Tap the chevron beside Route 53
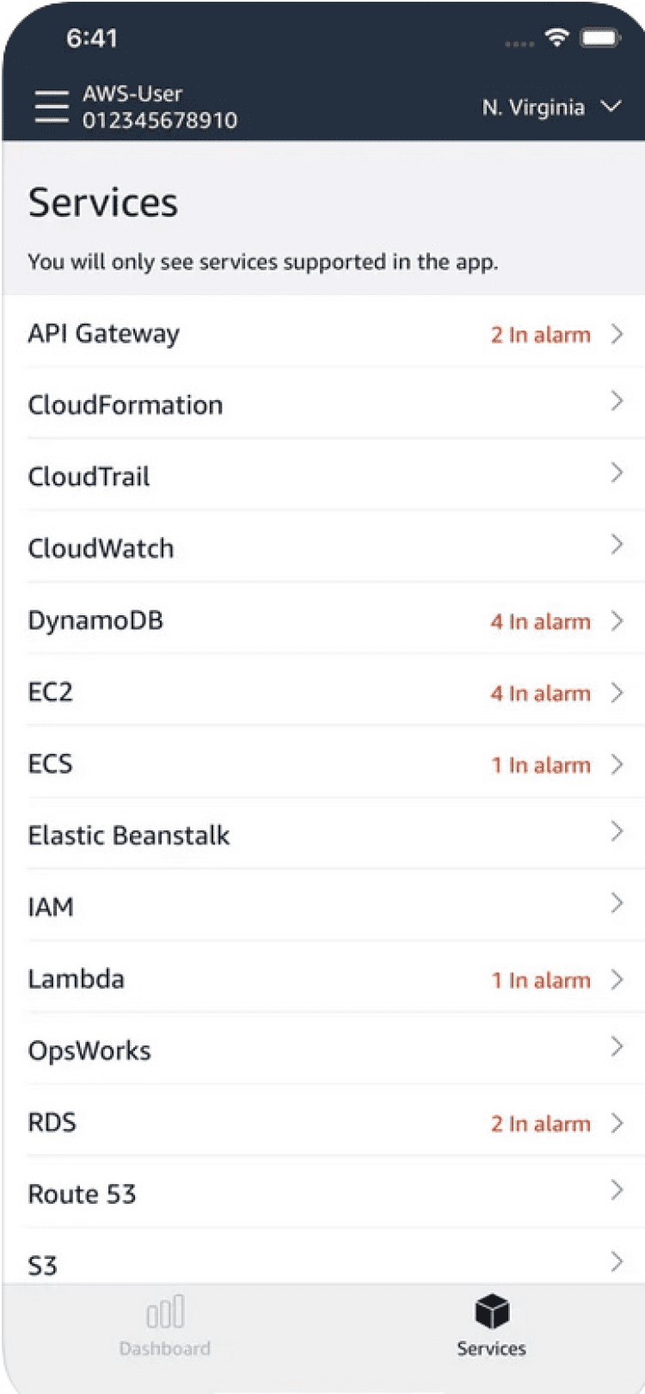This screenshot has width=645, height=1394. pos(617,1190)
